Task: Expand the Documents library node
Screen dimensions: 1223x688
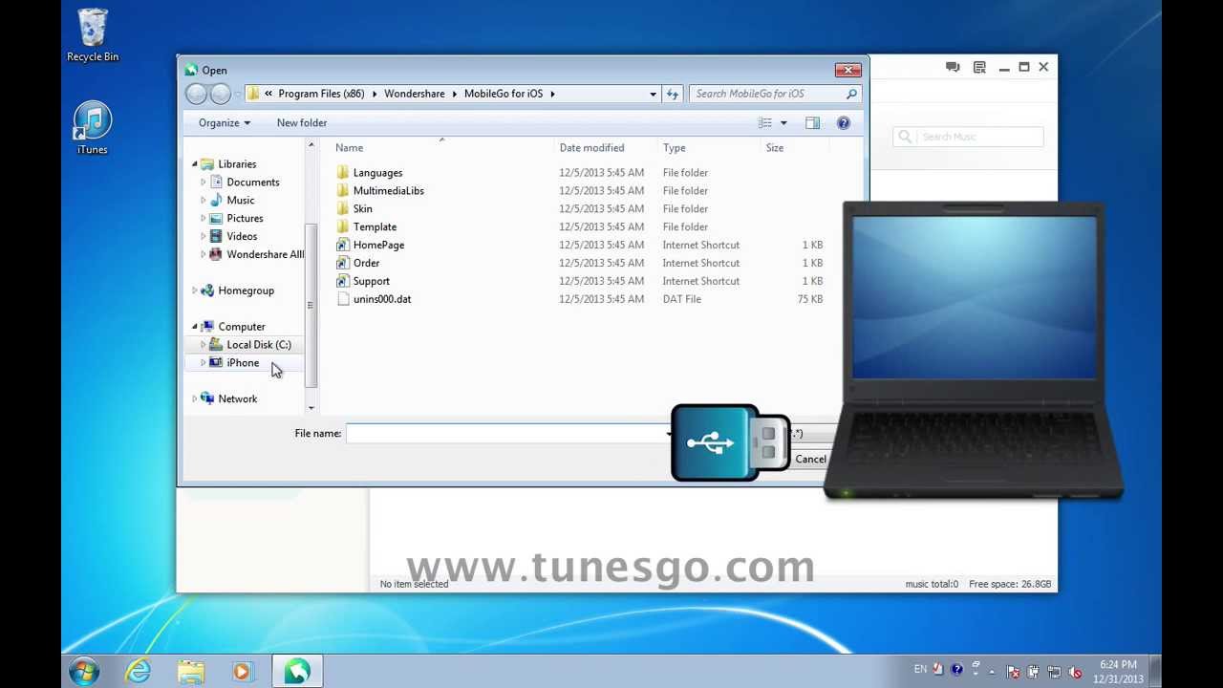Action: point(203,183)
